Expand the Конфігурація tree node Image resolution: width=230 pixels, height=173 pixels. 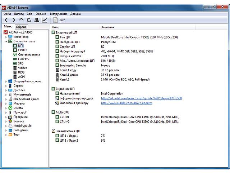point(6,126)
